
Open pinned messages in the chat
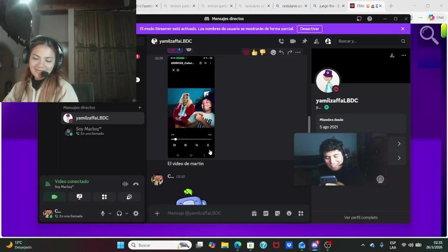304,41
